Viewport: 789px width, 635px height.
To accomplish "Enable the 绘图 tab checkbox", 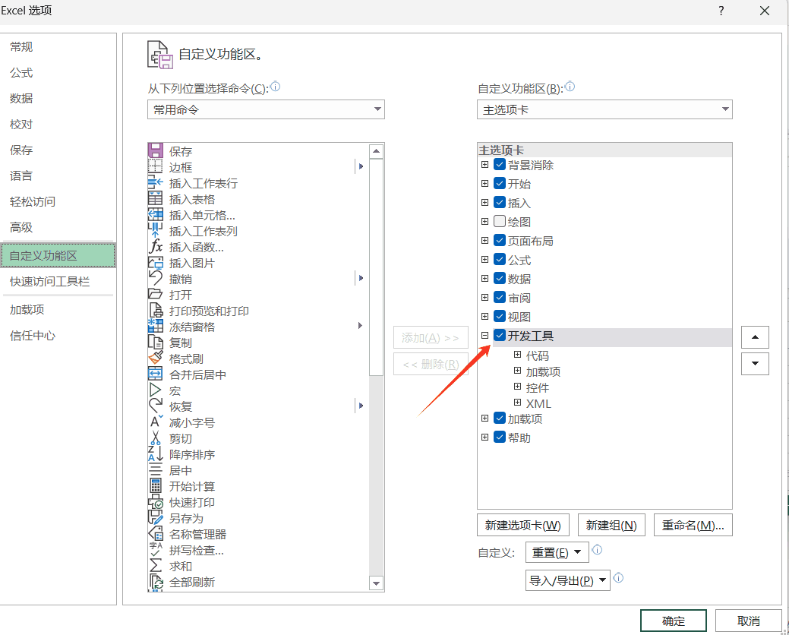I will point(500,221).
